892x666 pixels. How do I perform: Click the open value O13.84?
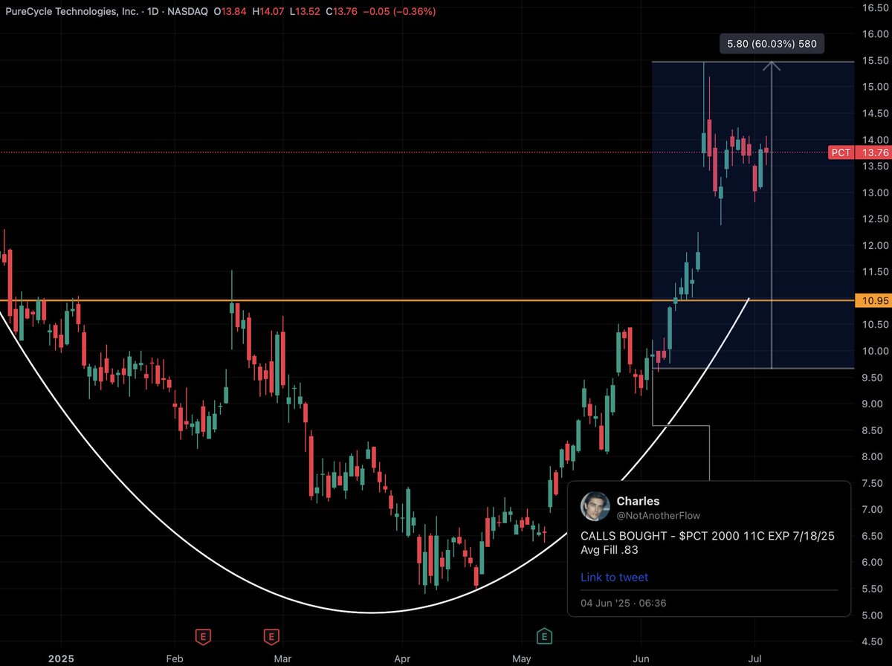pos(230,12)
